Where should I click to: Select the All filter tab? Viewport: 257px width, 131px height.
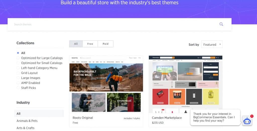pyautogui.click(x=76, y=44)
